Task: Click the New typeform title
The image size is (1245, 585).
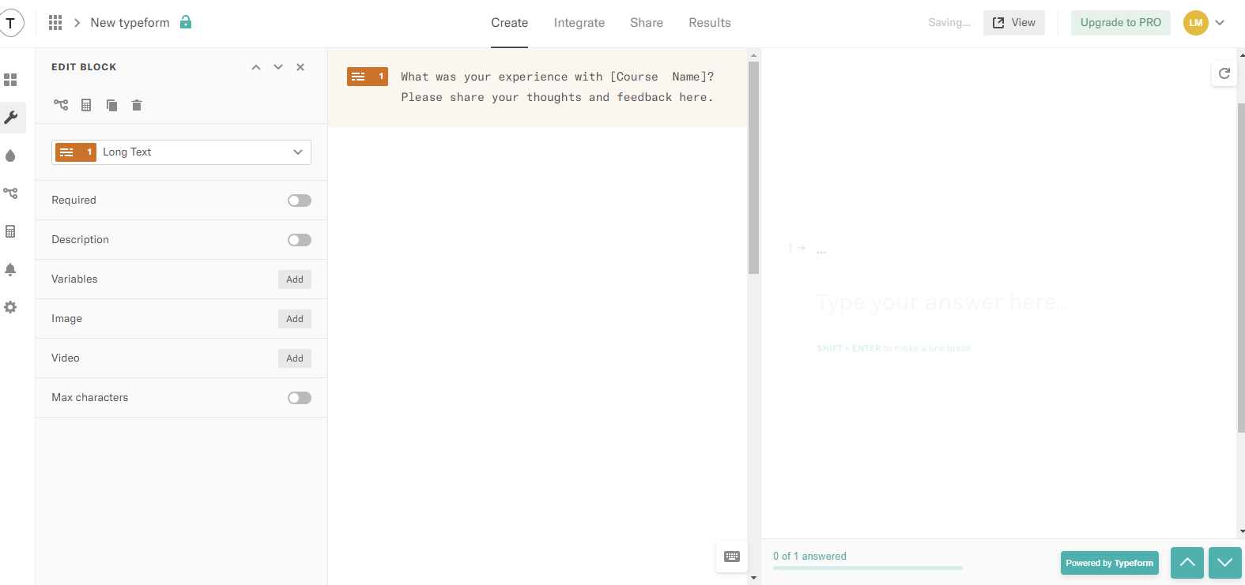Action: 130,23
